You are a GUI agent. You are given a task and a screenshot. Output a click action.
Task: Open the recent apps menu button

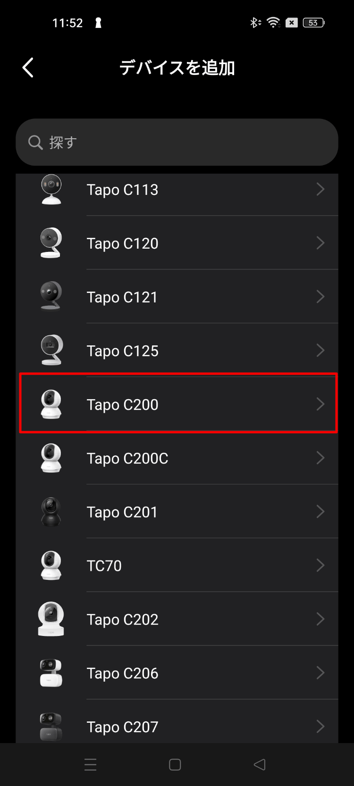click(x=90, y=765)
